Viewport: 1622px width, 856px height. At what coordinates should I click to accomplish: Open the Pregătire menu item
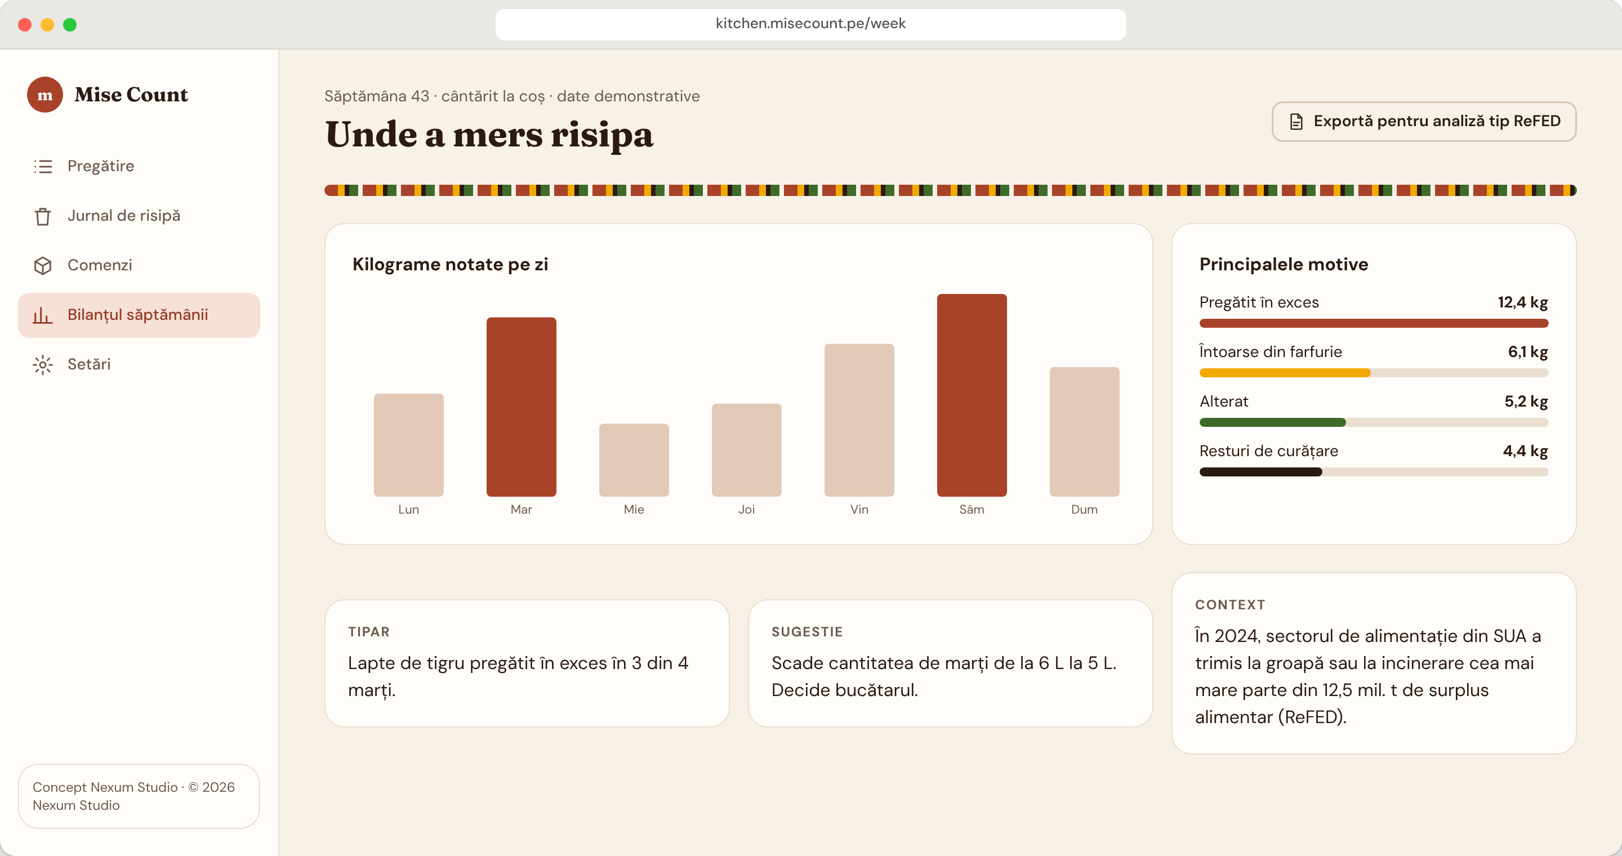pos(139,166)
